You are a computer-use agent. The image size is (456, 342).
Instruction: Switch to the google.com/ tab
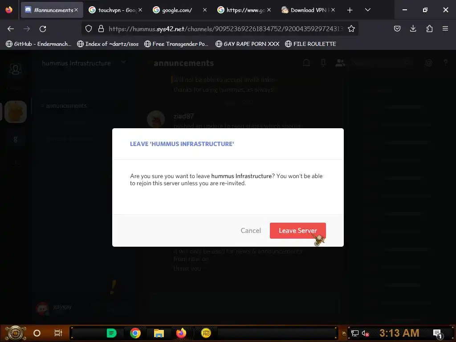click(180, 10)
